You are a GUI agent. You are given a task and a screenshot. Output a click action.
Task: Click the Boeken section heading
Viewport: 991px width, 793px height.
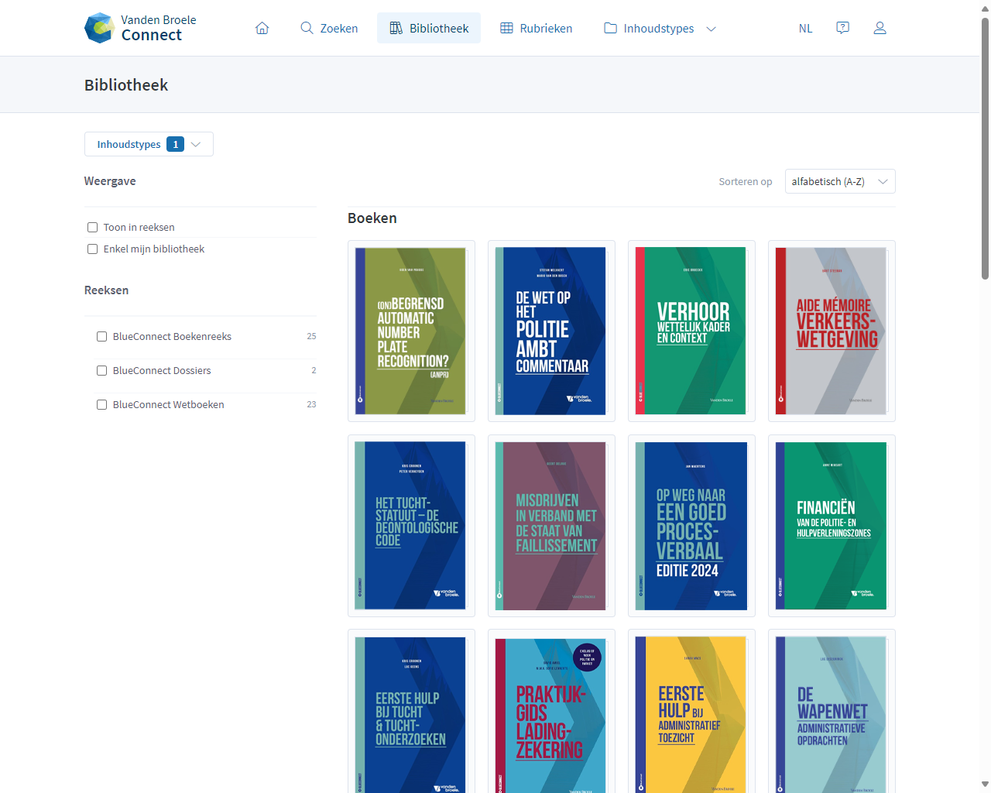click(x=372, y=218)
